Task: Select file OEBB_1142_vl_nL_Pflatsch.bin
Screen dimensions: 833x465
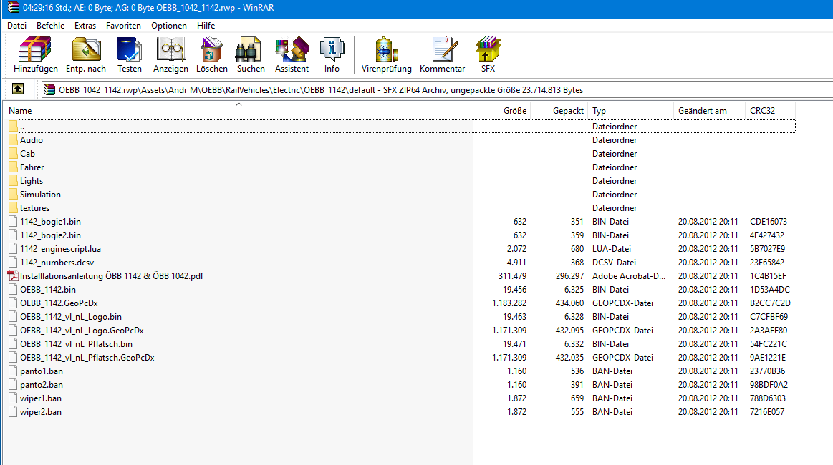Action: pyautogui.click(x=76, y=344)
